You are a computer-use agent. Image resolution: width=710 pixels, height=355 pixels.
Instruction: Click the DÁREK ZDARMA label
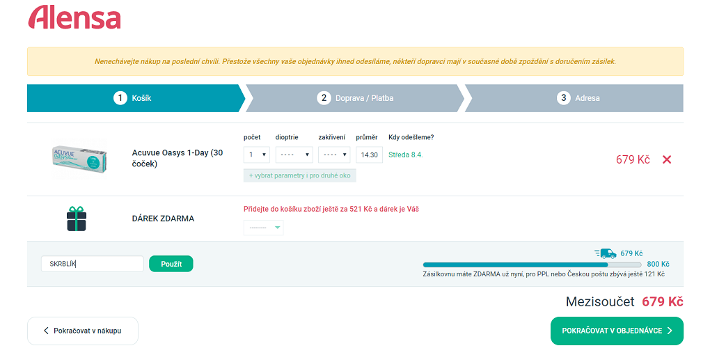(x=163, y=219)
